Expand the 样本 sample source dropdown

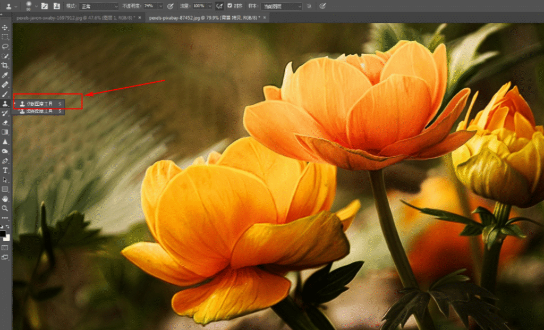click(282, 6)
